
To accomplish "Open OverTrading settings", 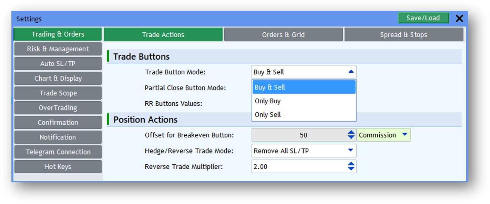I will [x=58, y=108].
